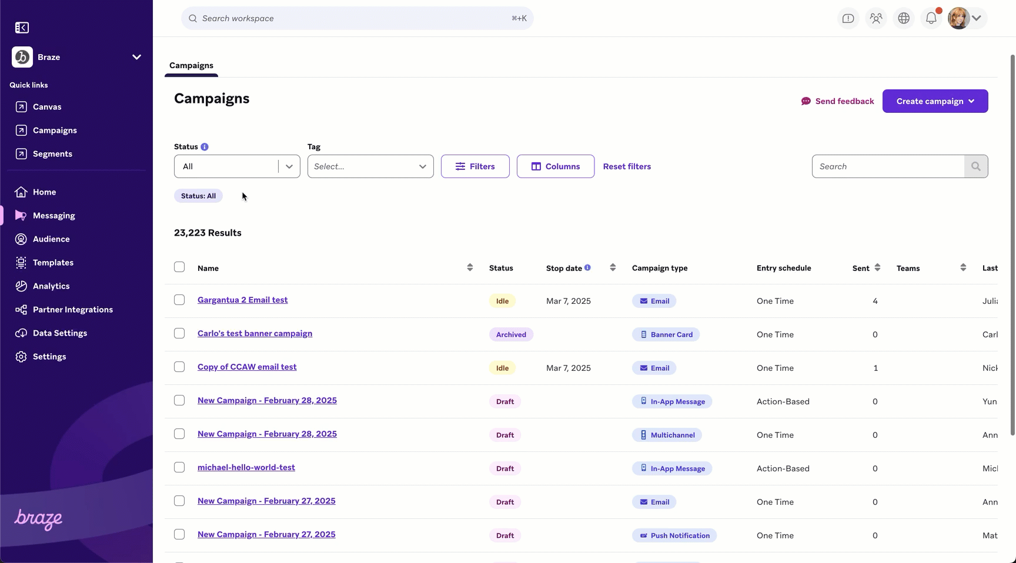Select the Campaigns tab
Image resolution: width=1016 pixels, height=563 pixels.
click(191, 65)
